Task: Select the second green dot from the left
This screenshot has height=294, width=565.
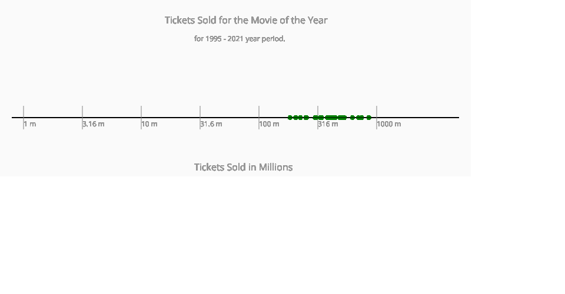Action: [295, 118]
